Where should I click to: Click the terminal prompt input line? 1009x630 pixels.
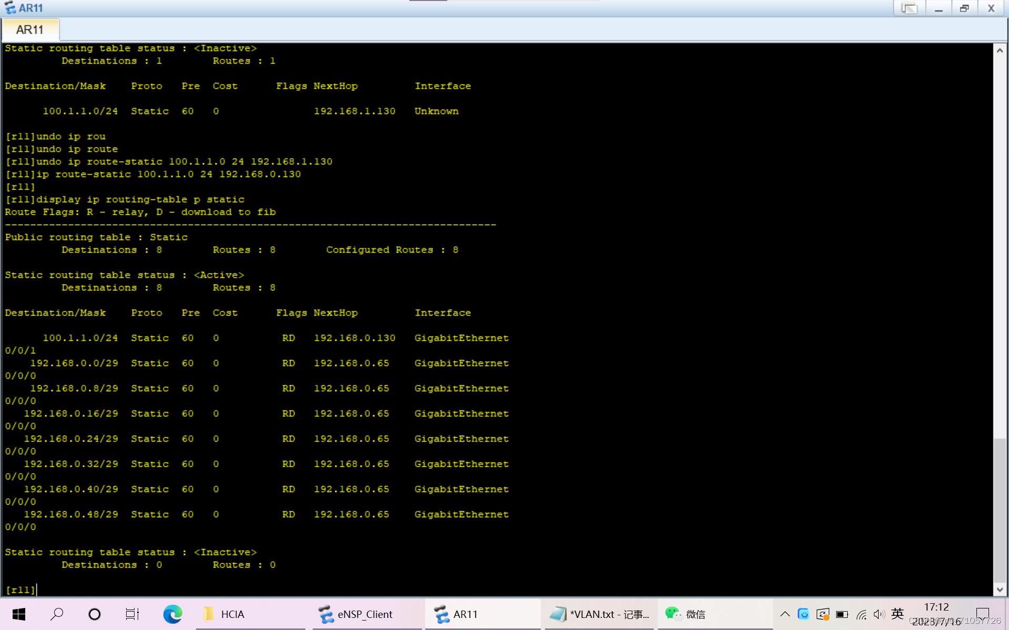(x=210, y=590)
